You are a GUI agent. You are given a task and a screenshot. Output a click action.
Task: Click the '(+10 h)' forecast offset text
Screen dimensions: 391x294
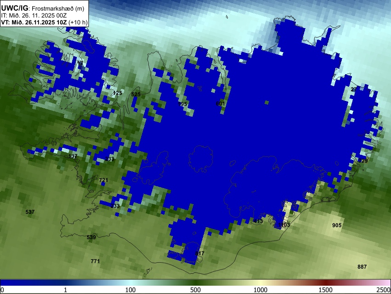tap(78, 22)
